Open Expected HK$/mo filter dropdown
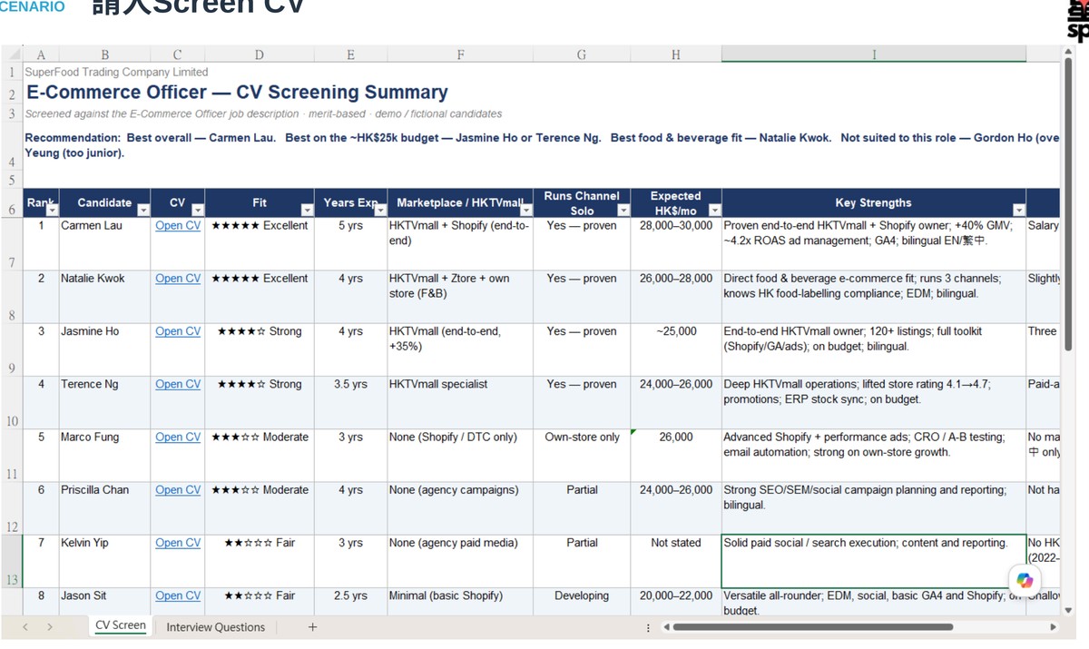 (x=714, y=211)
